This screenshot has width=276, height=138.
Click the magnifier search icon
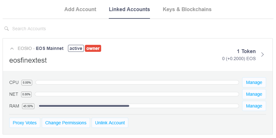[6, 29]
